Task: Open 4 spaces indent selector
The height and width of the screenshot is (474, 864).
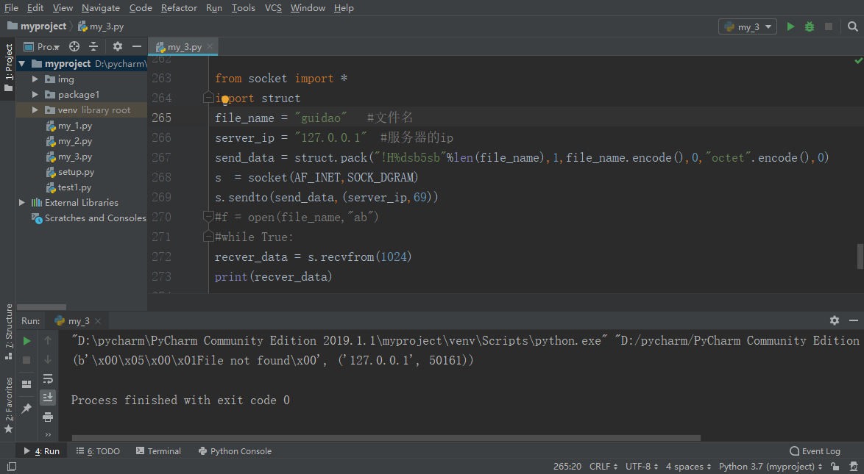Action: pos(688,467)
